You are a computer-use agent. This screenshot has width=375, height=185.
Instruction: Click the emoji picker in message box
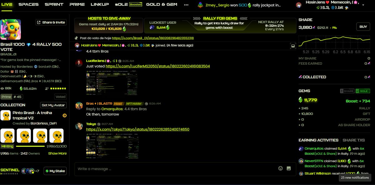tap(280, 168)
